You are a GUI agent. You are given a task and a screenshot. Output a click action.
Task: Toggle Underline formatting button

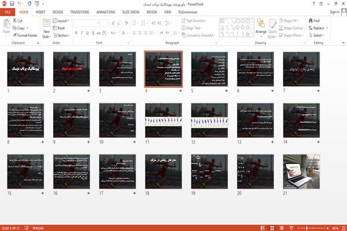tap(87, 33)
